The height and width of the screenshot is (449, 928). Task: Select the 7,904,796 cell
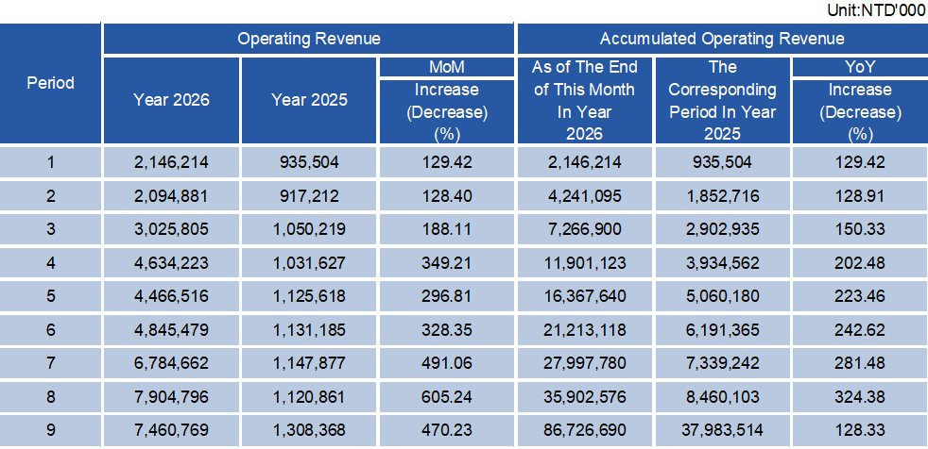click(x=172, y=396)
